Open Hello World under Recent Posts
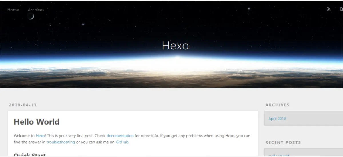 pos(279,155)
